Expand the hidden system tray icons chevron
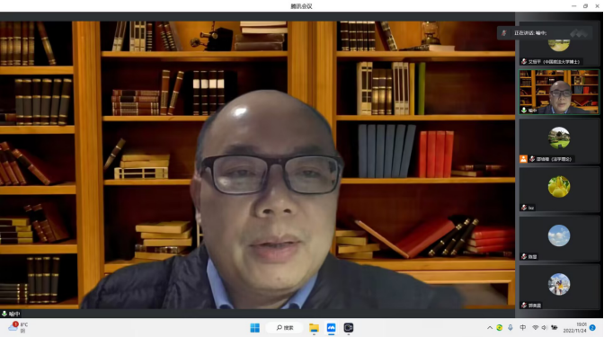 coord(490,328)
